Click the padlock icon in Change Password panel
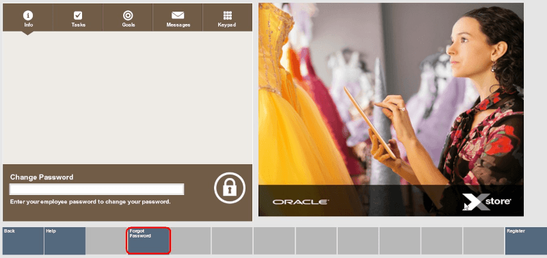Screen dimensions: 547x258 click(x=230, y=188)
